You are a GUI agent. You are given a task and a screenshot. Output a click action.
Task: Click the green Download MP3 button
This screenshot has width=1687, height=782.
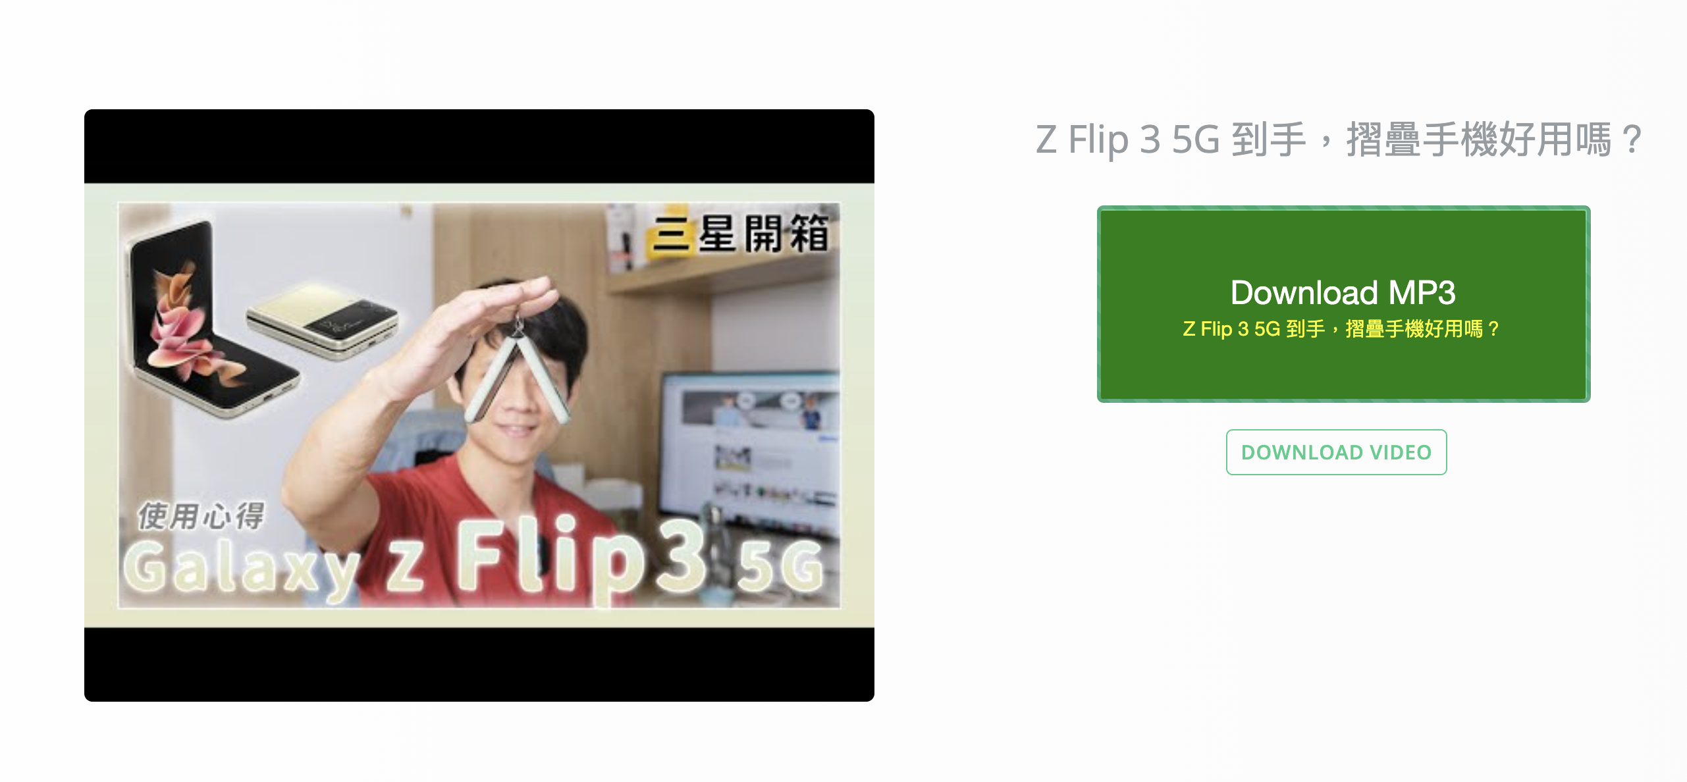click(1343, 304)
